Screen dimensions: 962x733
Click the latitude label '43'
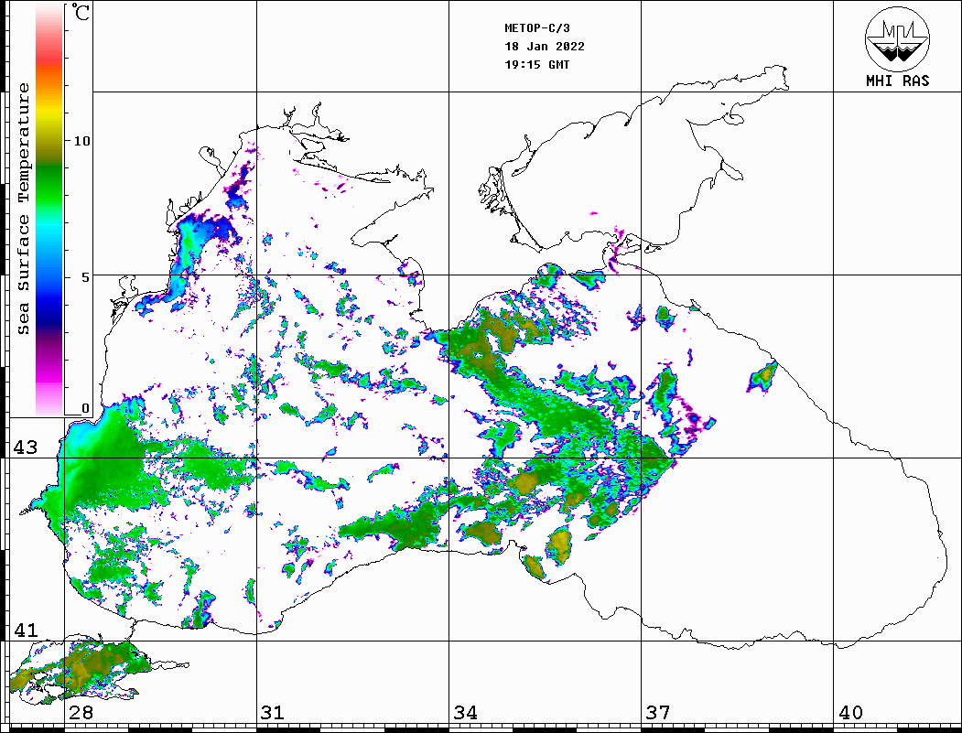(x=25, y=447)
